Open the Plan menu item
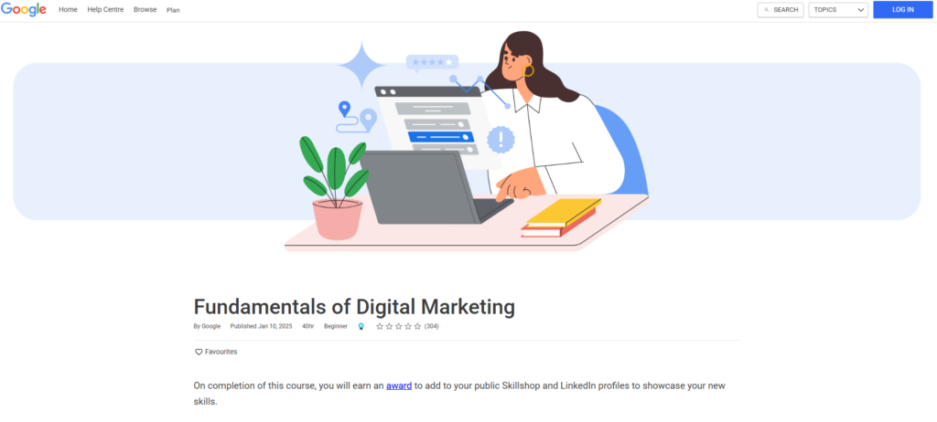937x422 pixels. (x=173, y=10)
